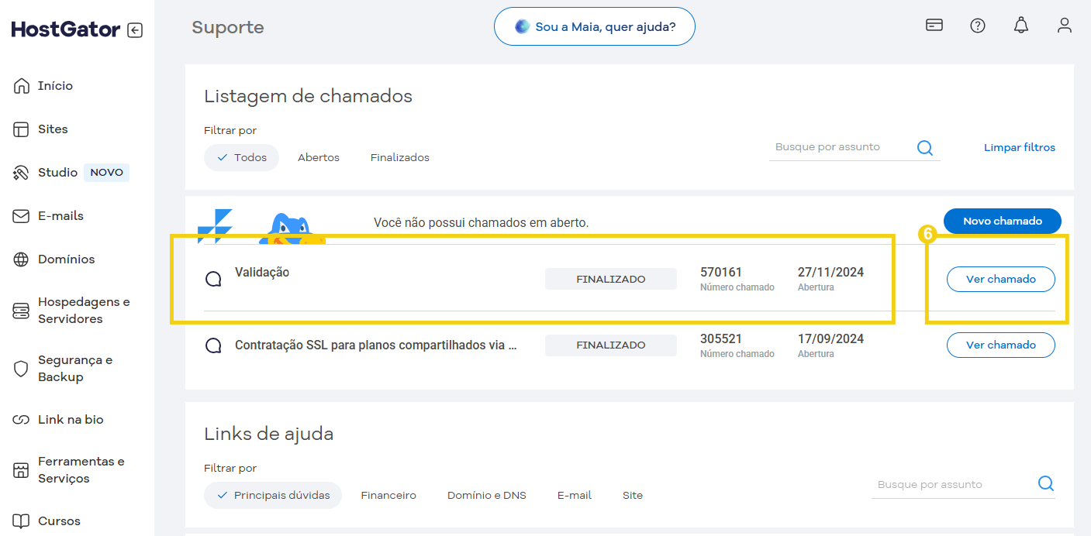Open the Início home icon
Screen dimensions: 1091x536
tap(21, 86)
